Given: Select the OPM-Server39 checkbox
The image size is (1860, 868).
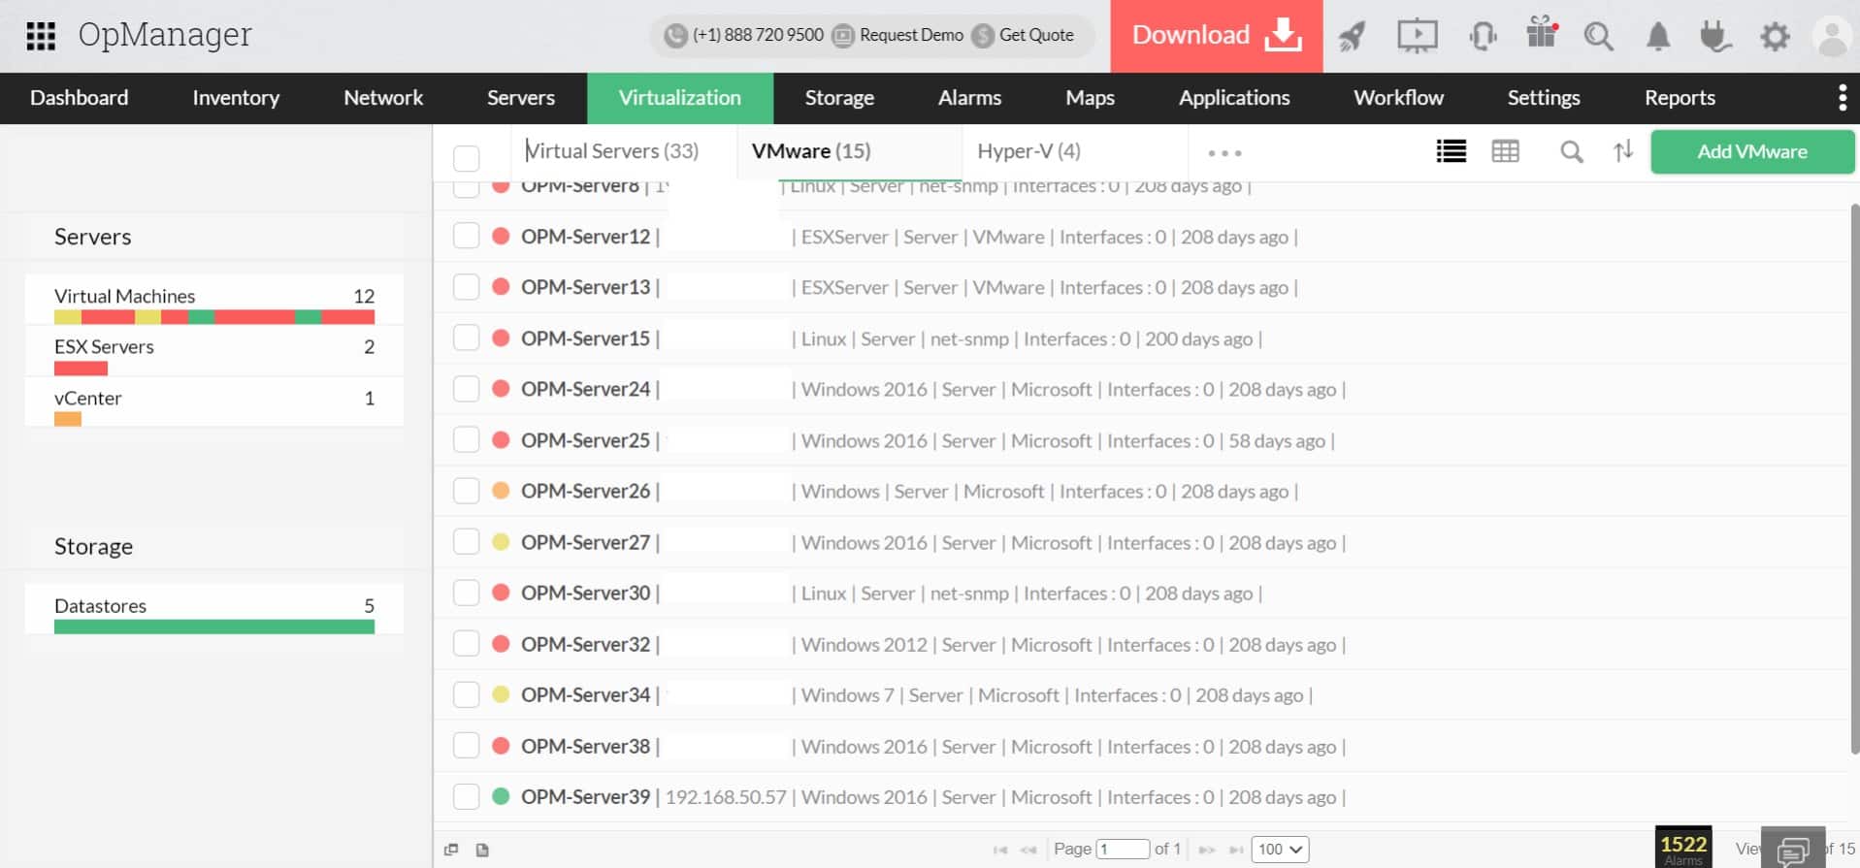Looking at the screenshot, I should (x=467, y=796).
